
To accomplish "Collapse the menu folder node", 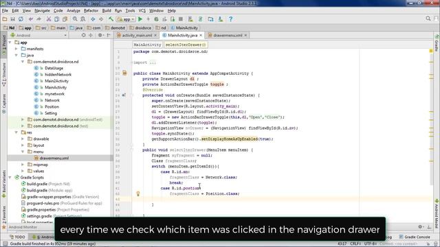I will (x=23, y=152).
